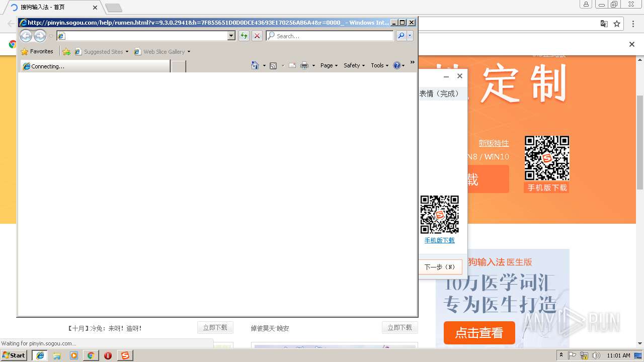Open the IE Help icon
The width and height of the screenshot is (644, 362).
pyautogui.click(x=396, y=65)
